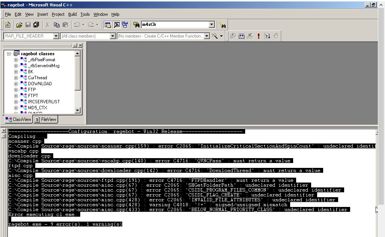385x237 pixels.
Task: Open the Edit menu
Action: click(18, 14)
